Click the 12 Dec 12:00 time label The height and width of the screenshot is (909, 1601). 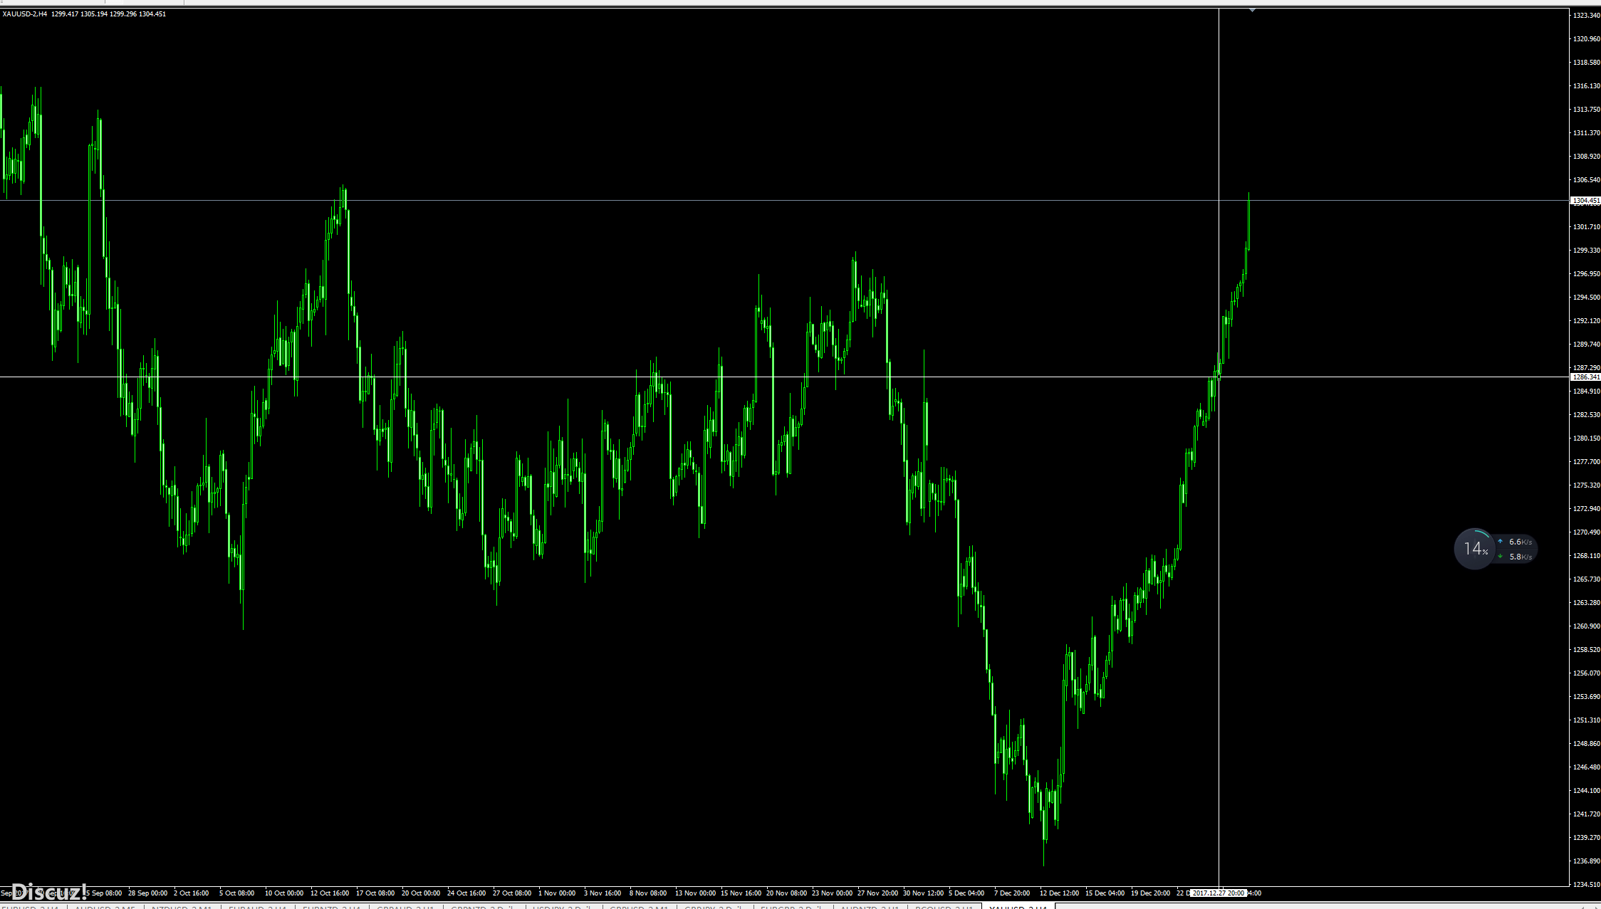(x=1059, y=893)
